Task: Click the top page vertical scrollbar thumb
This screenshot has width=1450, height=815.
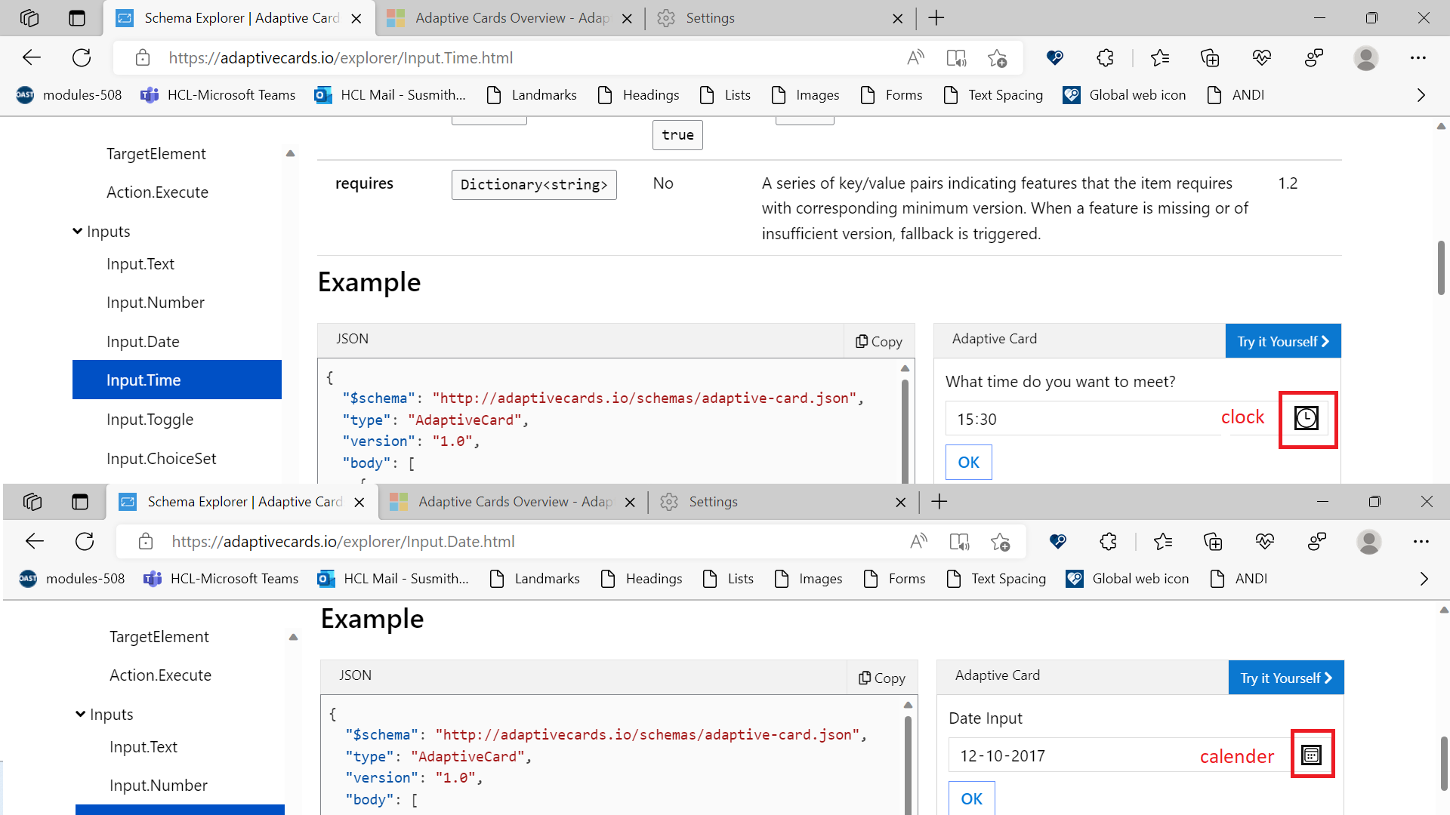Action: point(1441,268)
